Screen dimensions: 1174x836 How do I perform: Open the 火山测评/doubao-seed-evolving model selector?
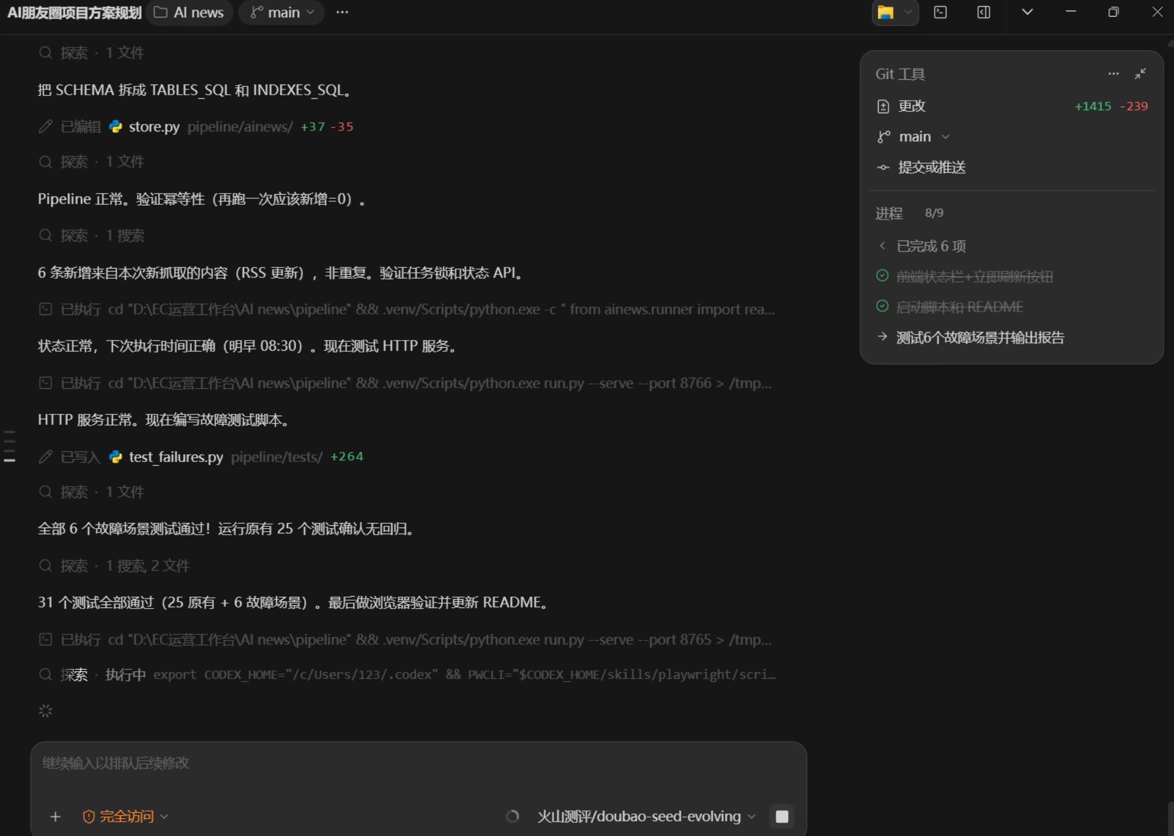(x=647, y=816)
